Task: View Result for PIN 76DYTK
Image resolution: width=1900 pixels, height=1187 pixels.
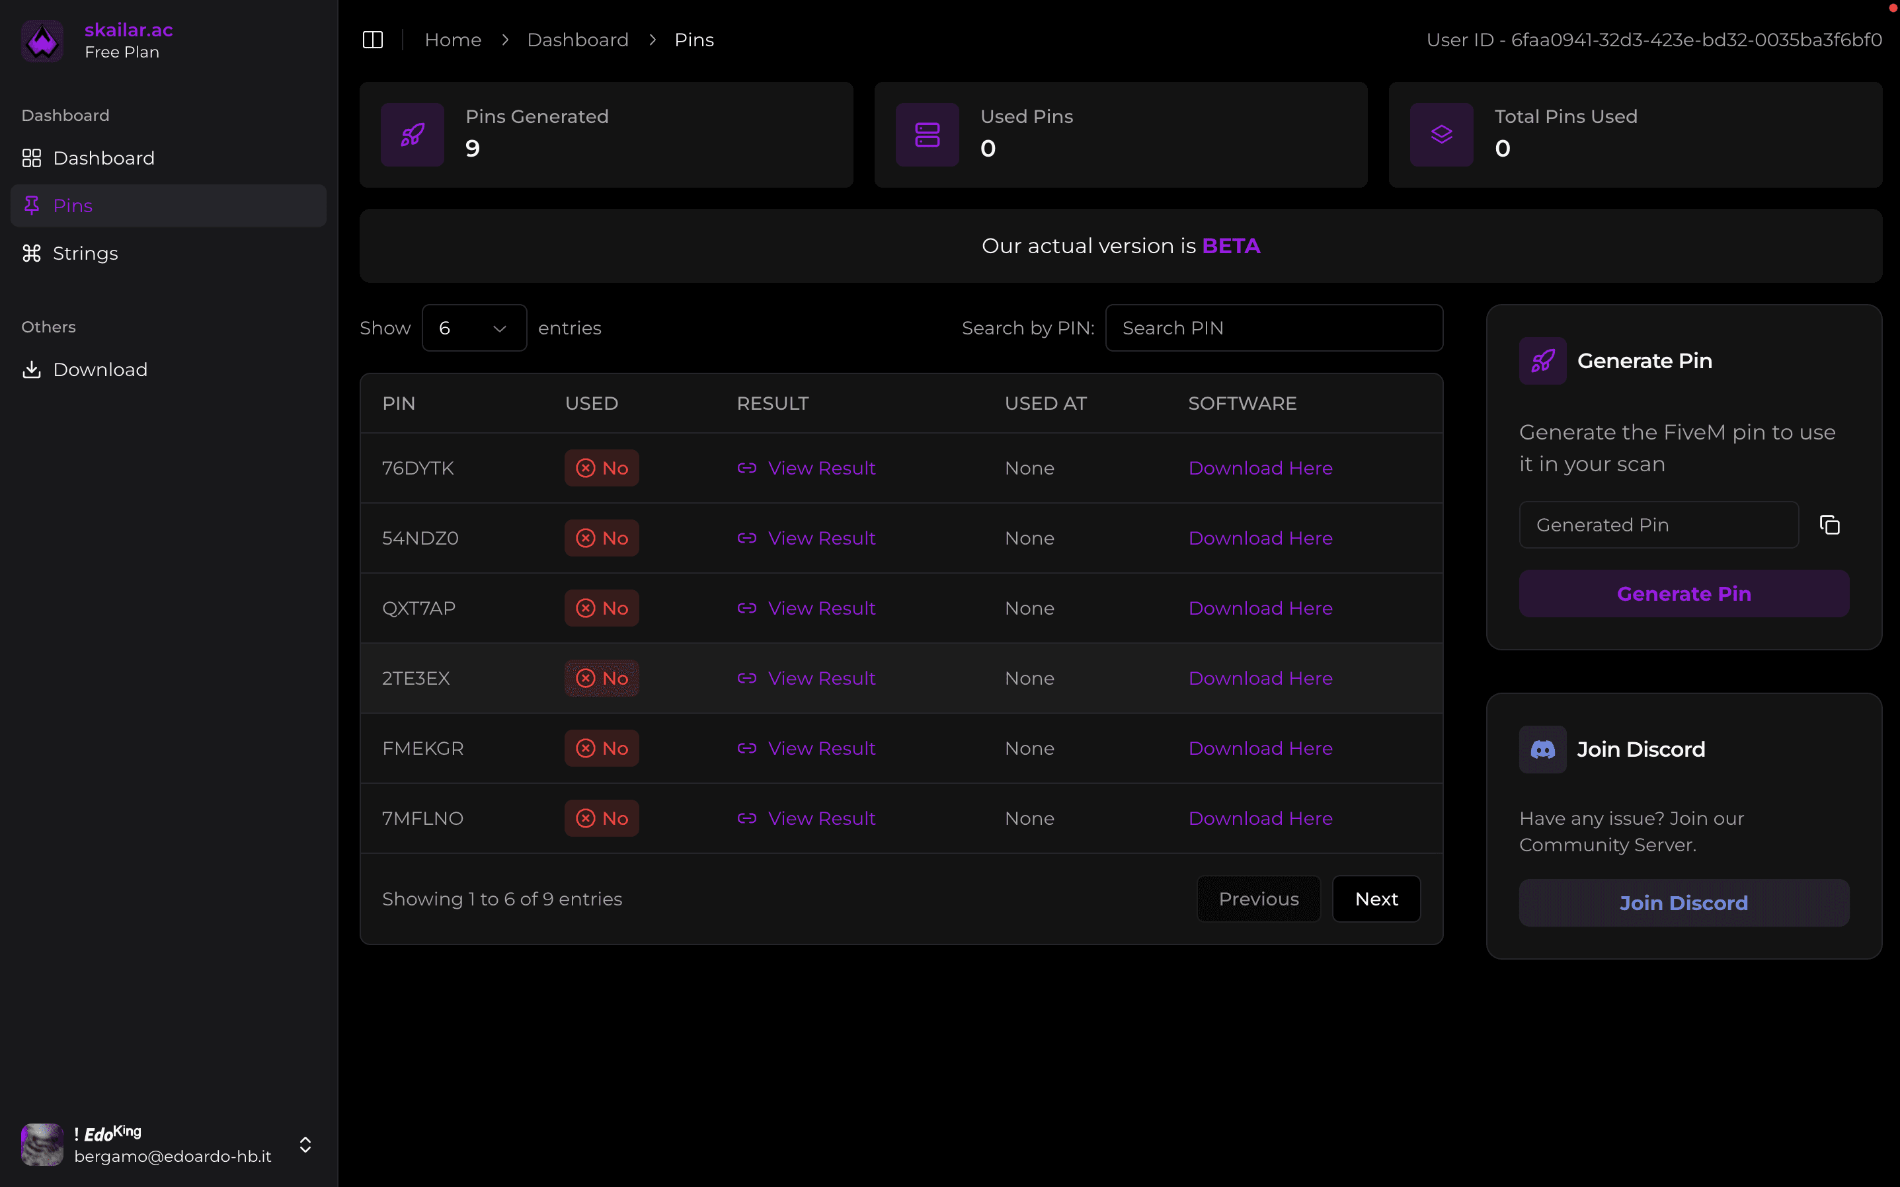Action: coord(821,468)
